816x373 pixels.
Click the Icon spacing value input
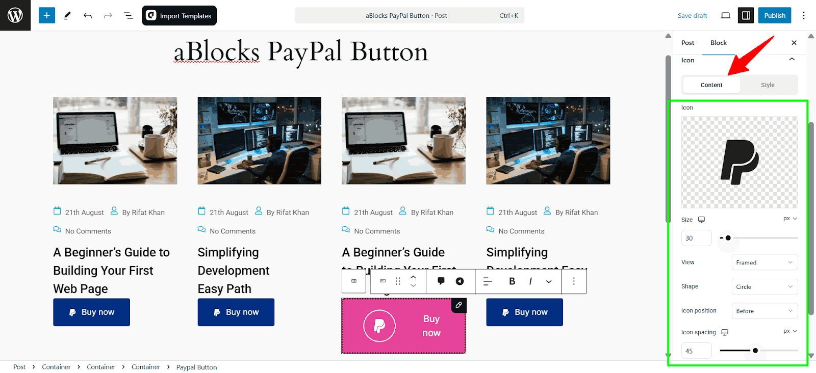[x=696, y=351]
